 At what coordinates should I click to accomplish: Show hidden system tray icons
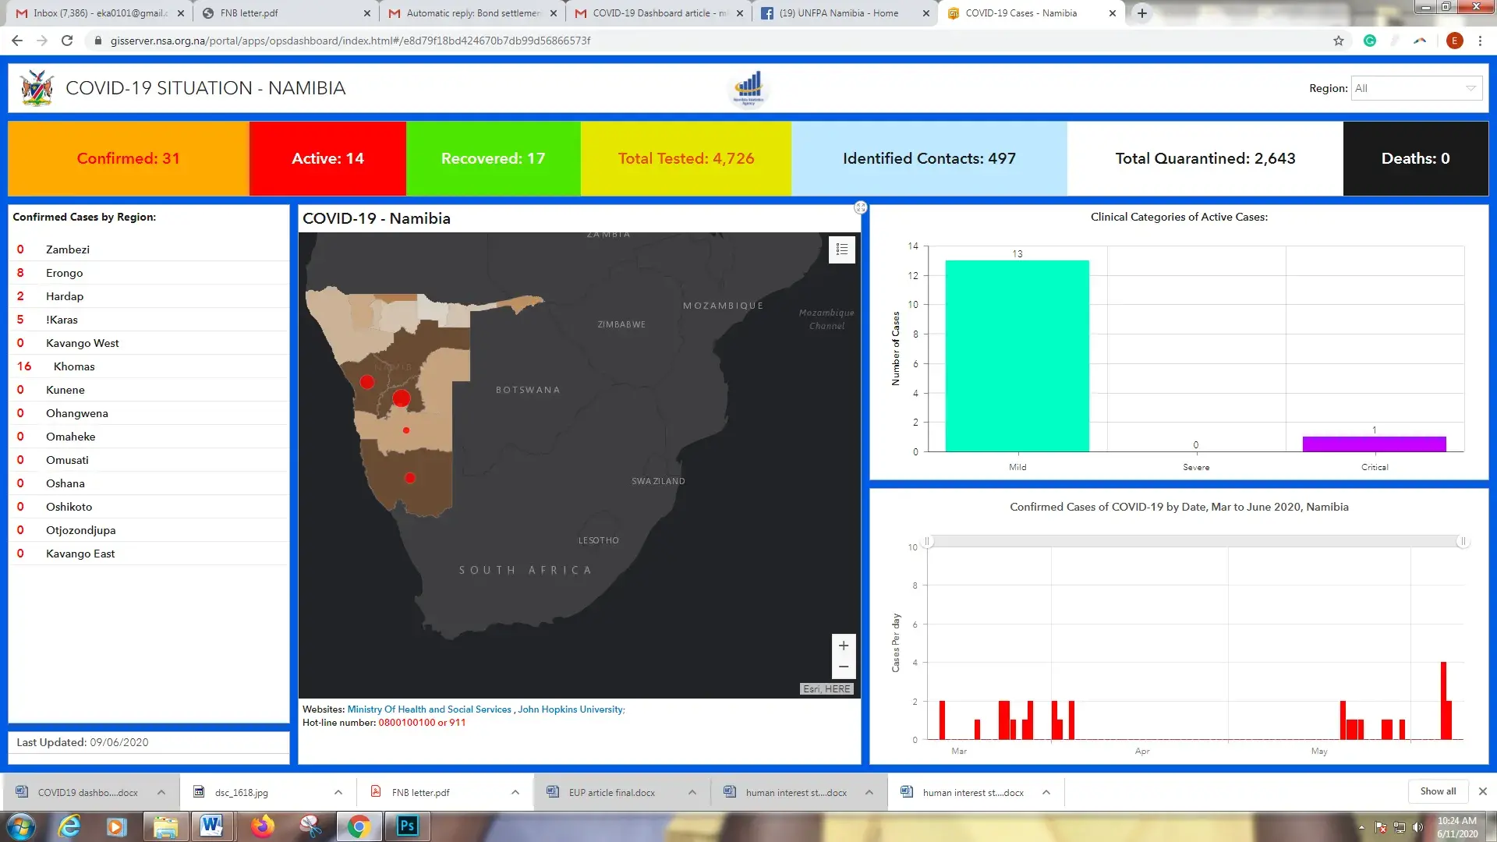[x=1361, y=827]
